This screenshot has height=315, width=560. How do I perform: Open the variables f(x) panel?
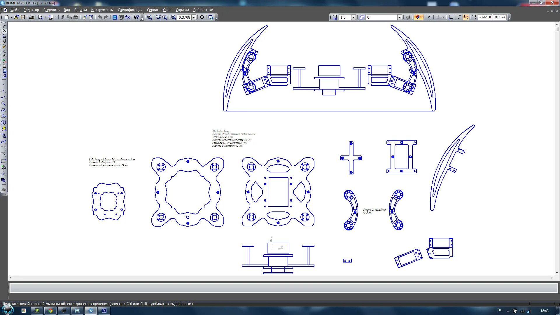[x=128, y=17]
